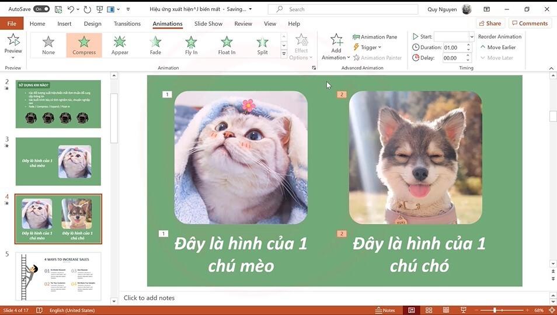Go to next animation gallery row
The image size is (557, 315).
pyautogui.click(x=284, y=46)
